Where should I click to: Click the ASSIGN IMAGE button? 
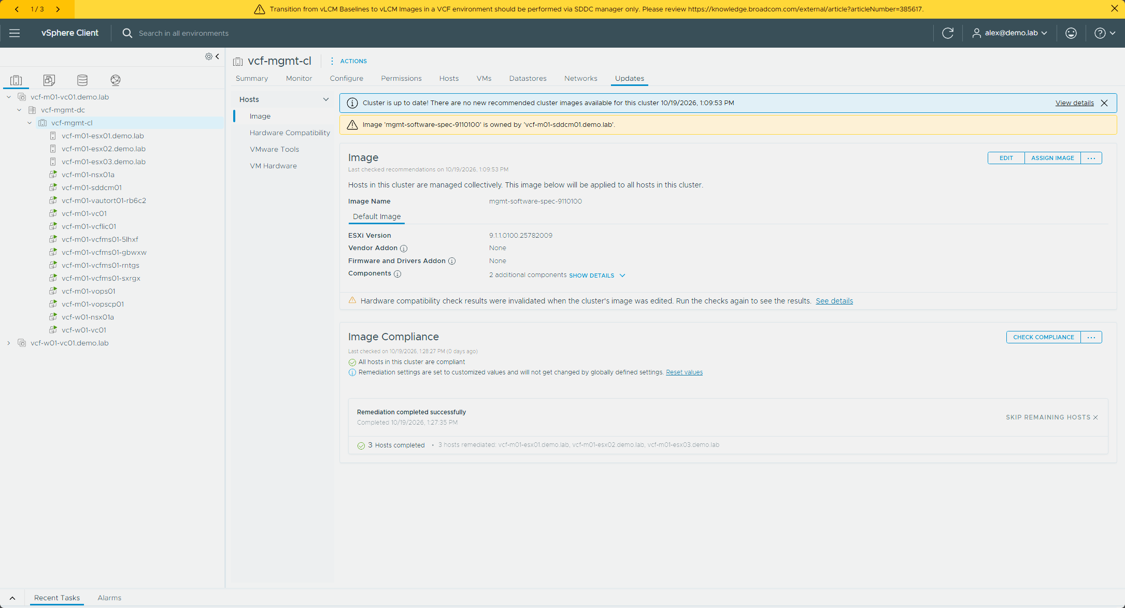click(x=1052, y=158)
